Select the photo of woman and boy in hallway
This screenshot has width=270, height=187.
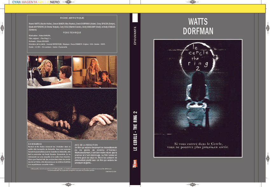pyautogui.click(x=95, y=71)
